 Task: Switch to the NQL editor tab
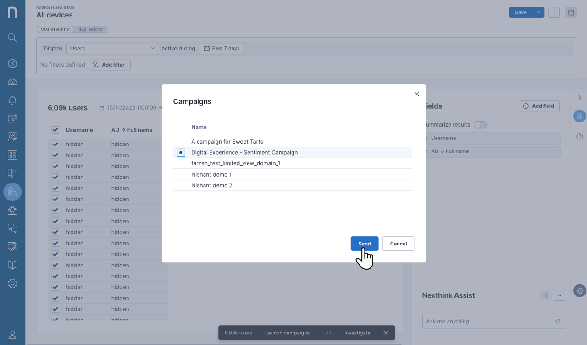90,29
